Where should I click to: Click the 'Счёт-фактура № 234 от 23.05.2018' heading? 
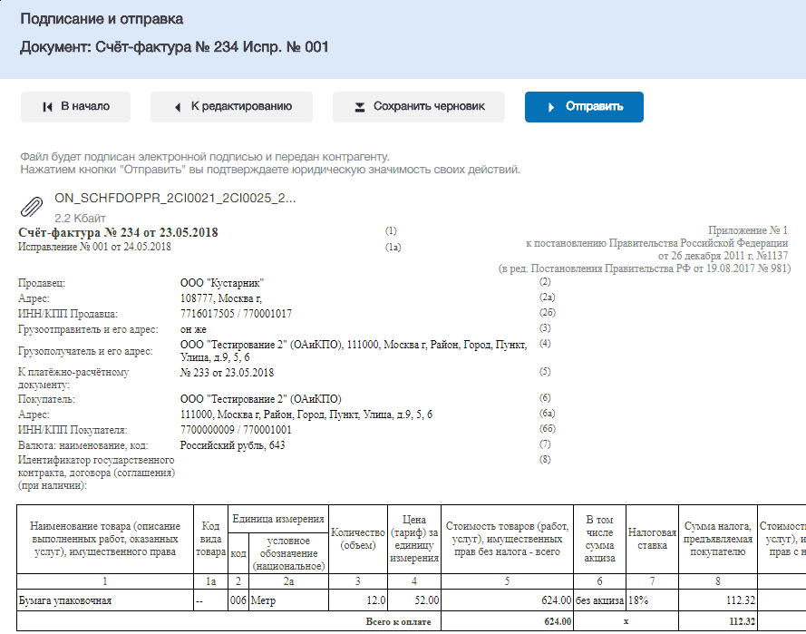[118, 232]
